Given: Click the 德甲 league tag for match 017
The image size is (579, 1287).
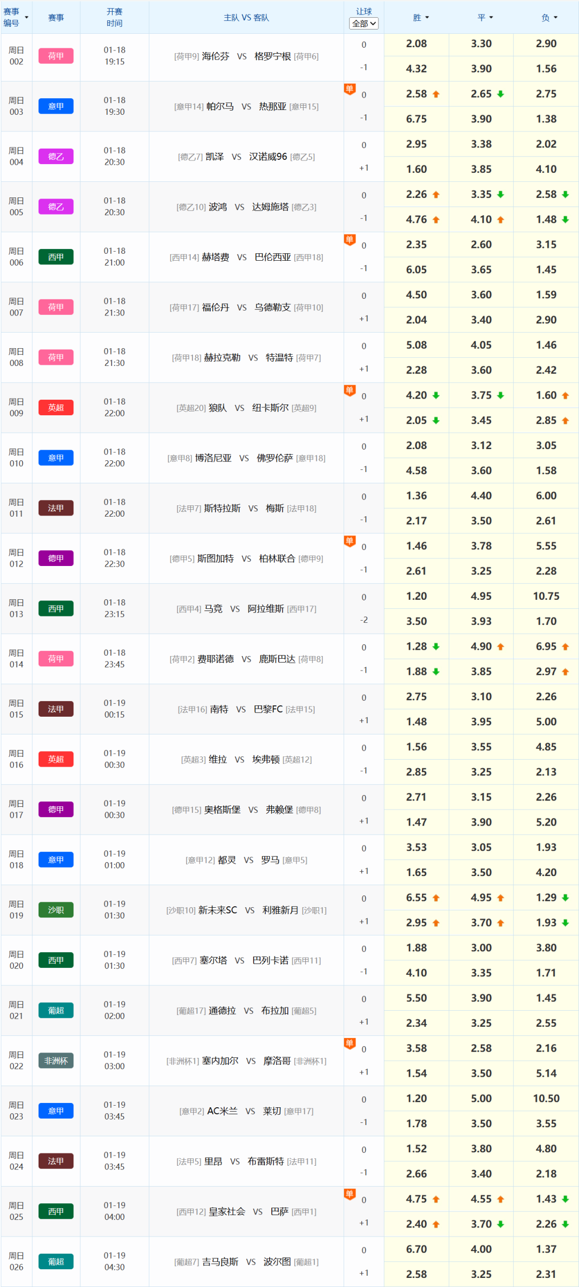Looking at the screenshot, I should click(56, 810).
